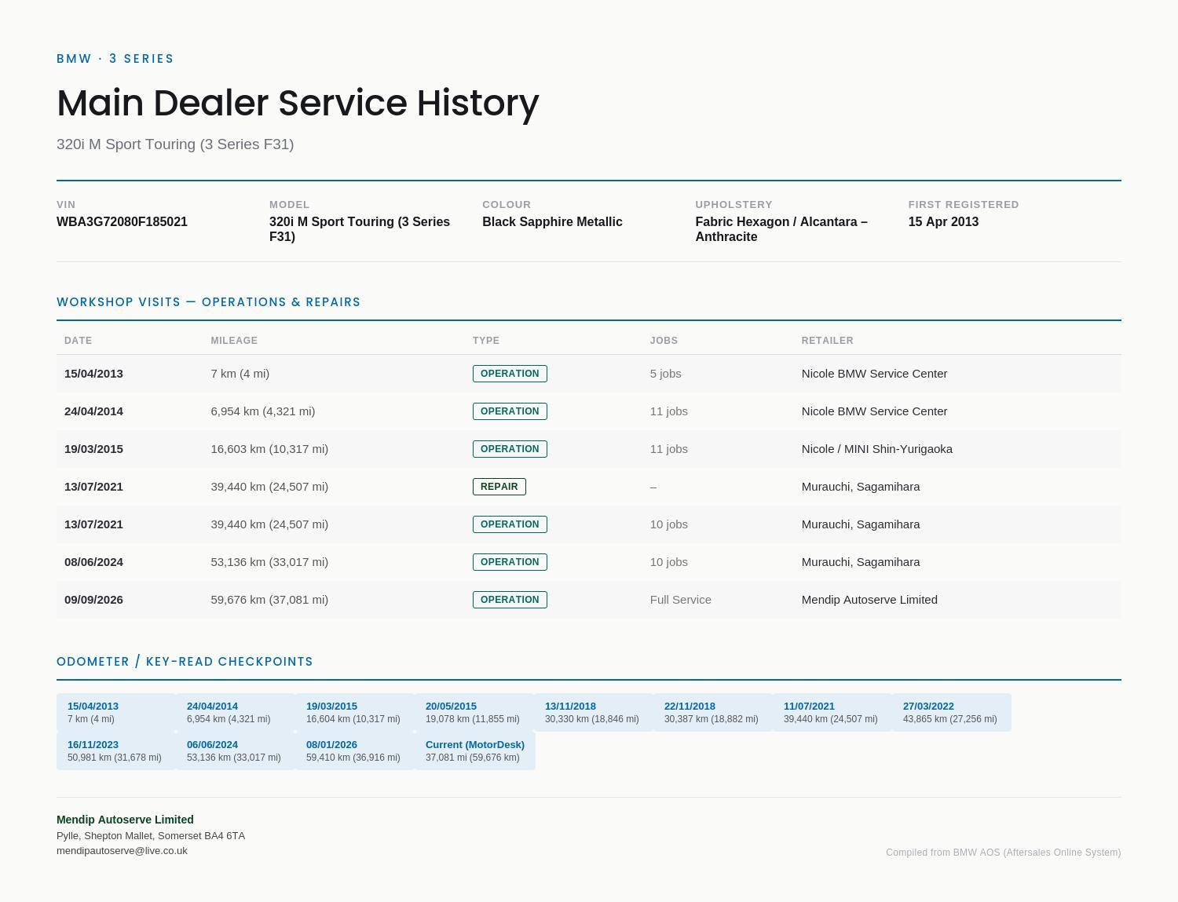This screenshot has height=902, width=1178.
Task: Click the grey subtitle line under the main title
Action: pos(175,144)
